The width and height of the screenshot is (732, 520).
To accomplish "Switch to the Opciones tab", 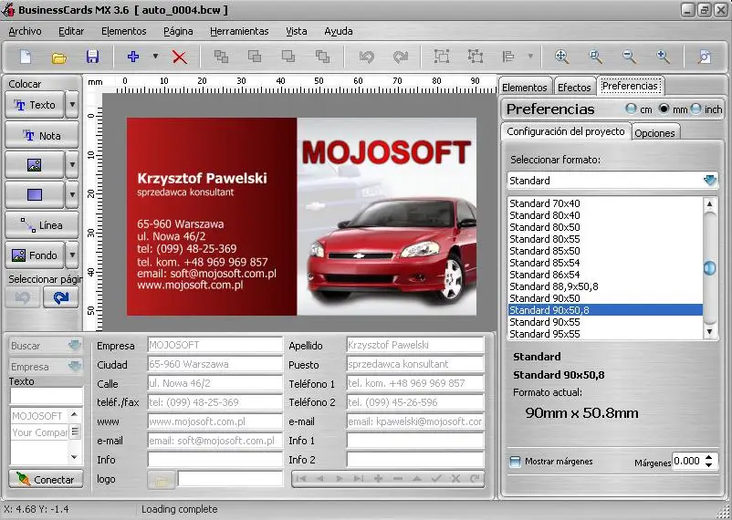I will [654, 133].
